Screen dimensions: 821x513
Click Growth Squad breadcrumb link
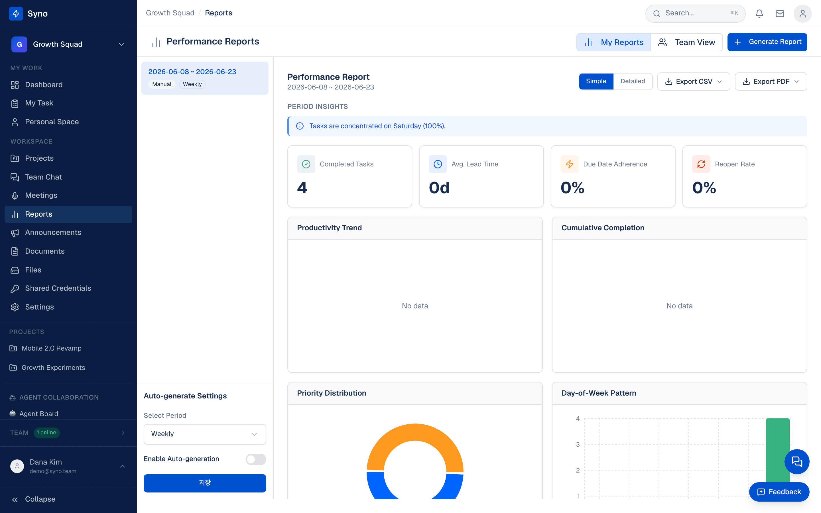170,13
